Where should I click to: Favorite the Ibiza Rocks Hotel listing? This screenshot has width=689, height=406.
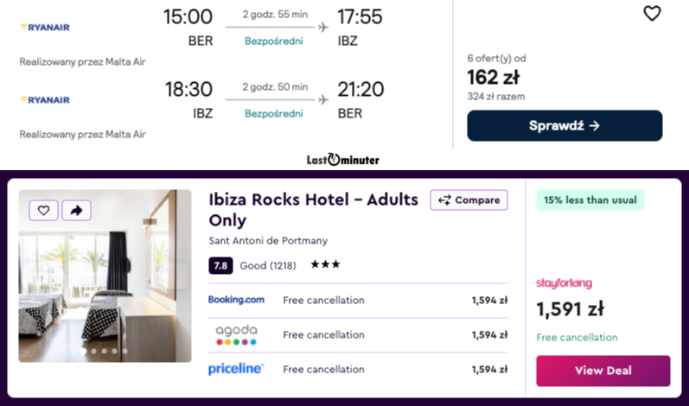[43, 210]
